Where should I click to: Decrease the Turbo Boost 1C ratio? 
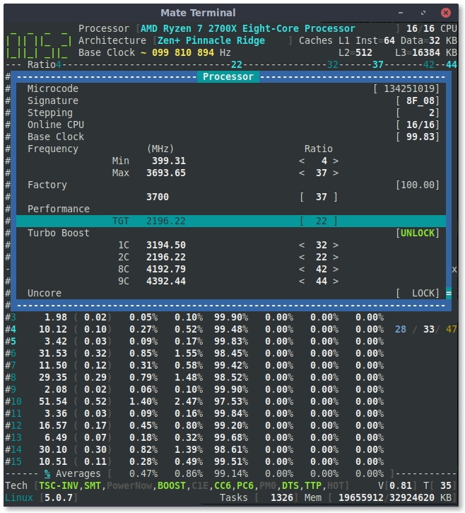tap(302, 245)
